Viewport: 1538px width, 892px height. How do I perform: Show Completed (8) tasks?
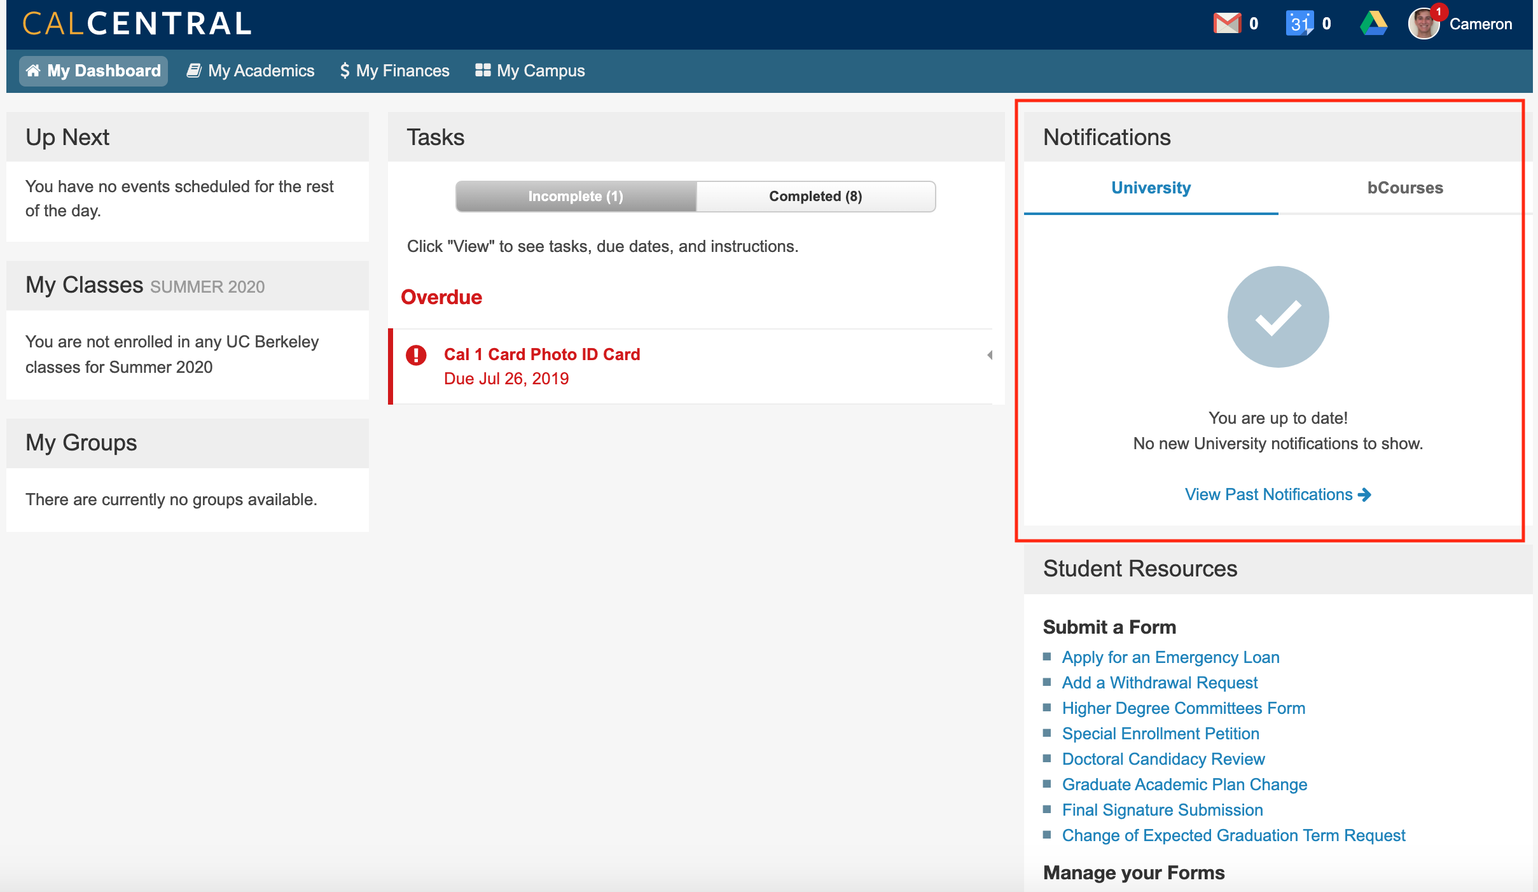coord(815,196)
